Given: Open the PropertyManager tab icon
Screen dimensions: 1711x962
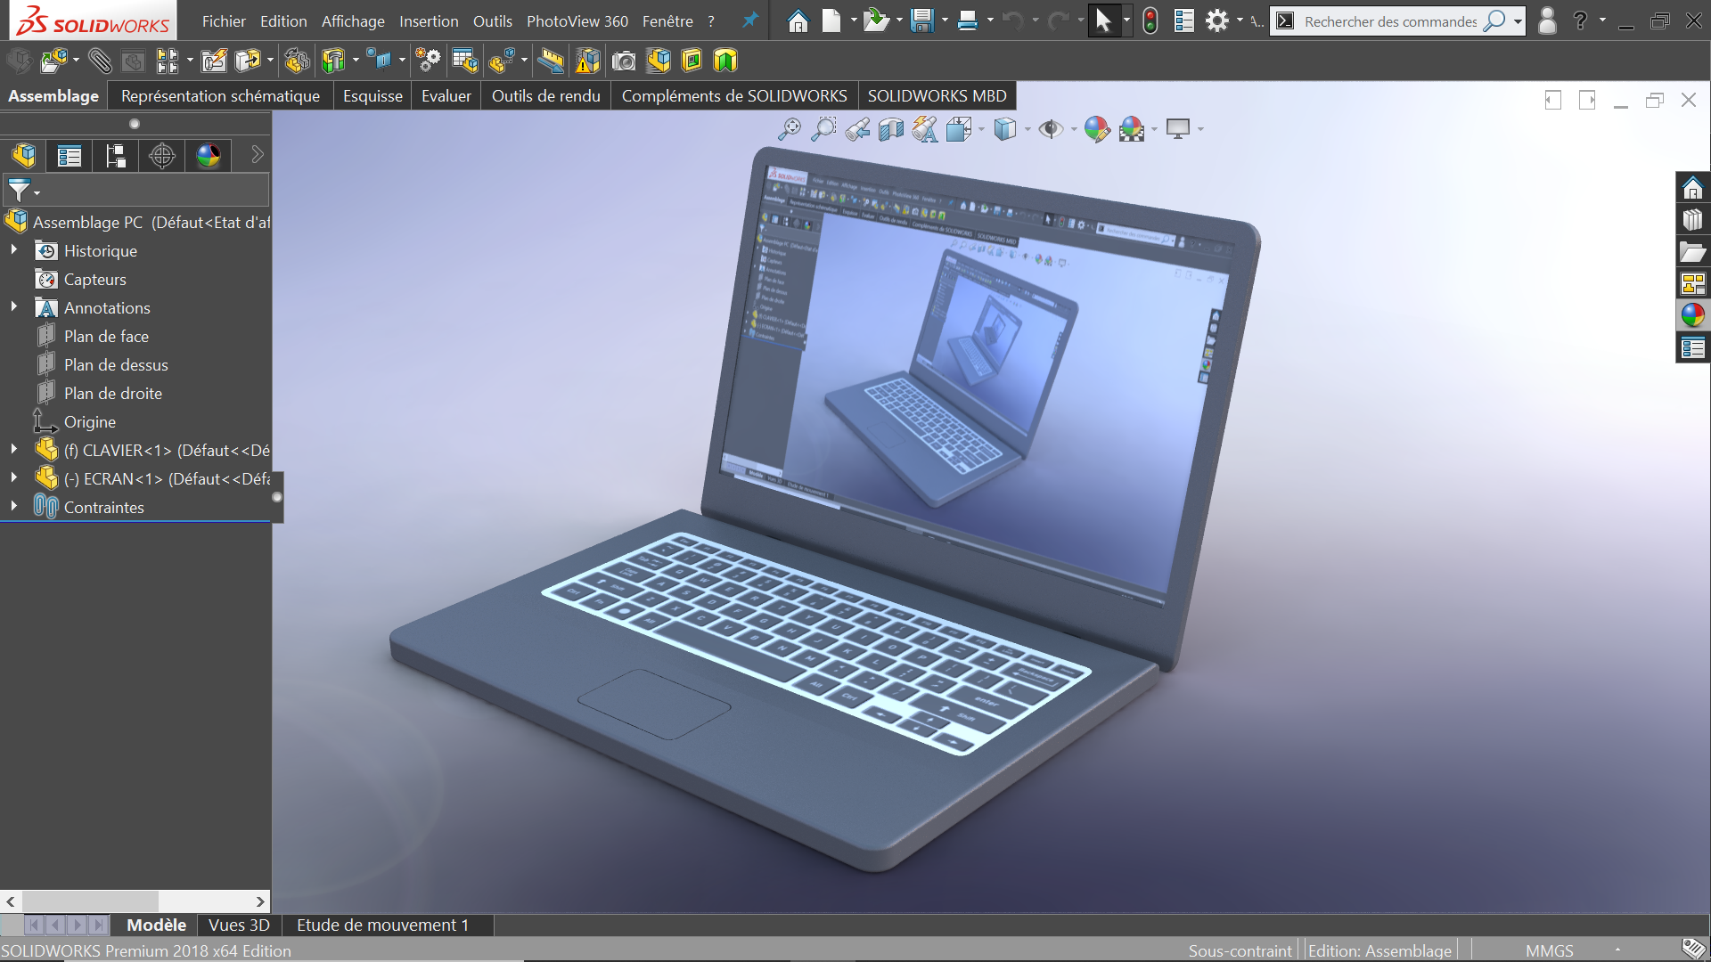Looking at the screenshot, I should pos(70,156).
